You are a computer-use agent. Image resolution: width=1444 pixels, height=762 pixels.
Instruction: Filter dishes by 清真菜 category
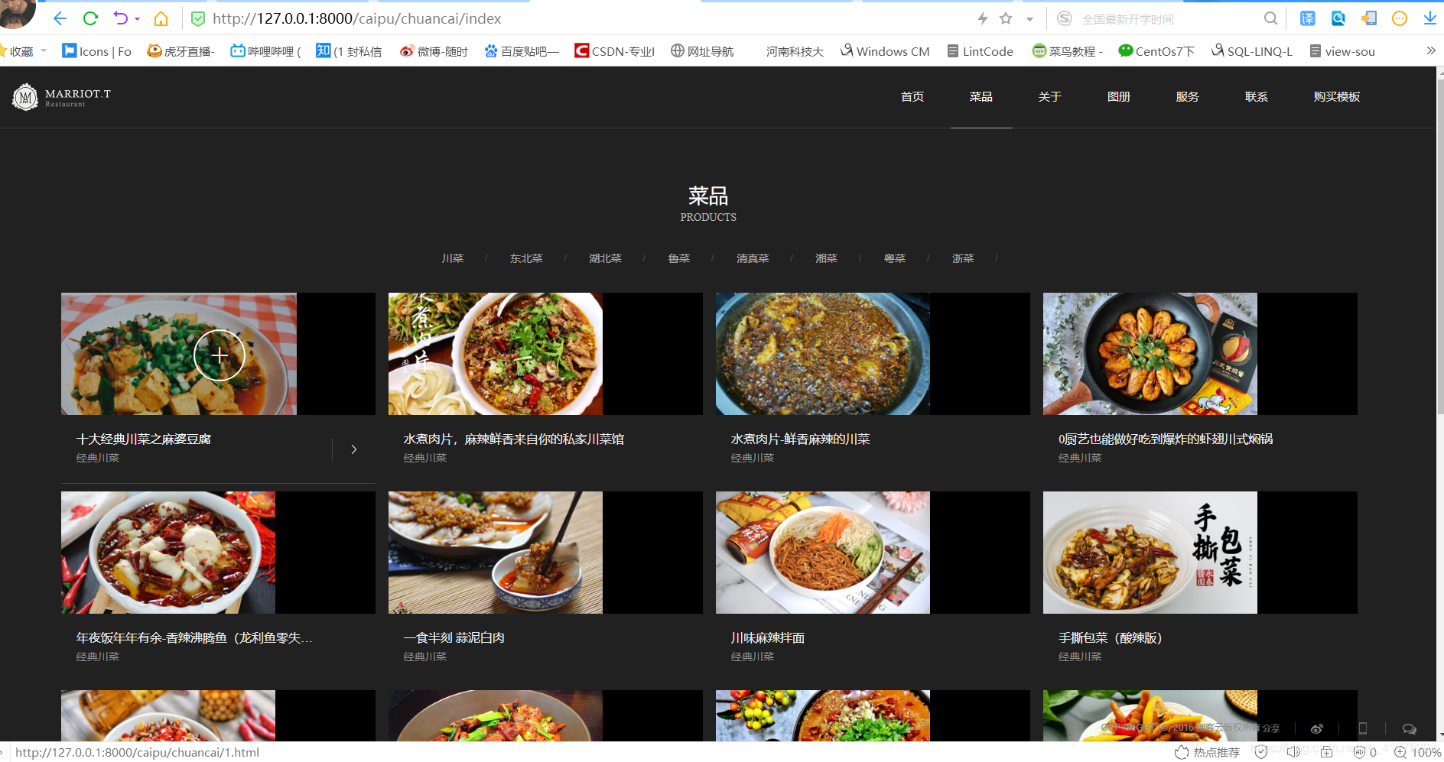click(753, 258)
